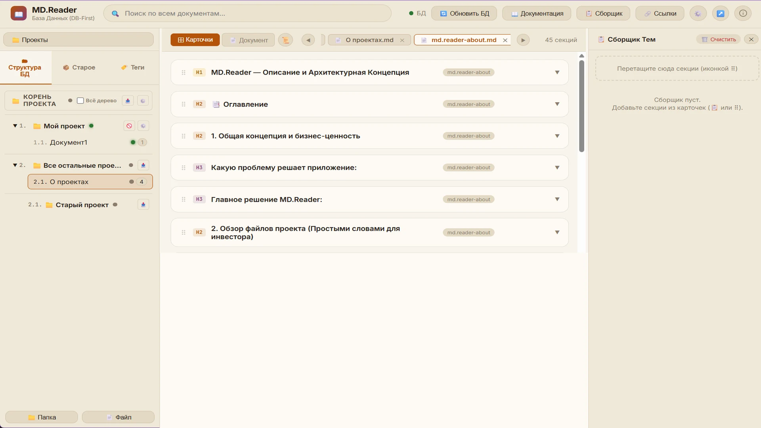Grab drag handle of the H1 MD.Reader card

click(x=184, y=73)
